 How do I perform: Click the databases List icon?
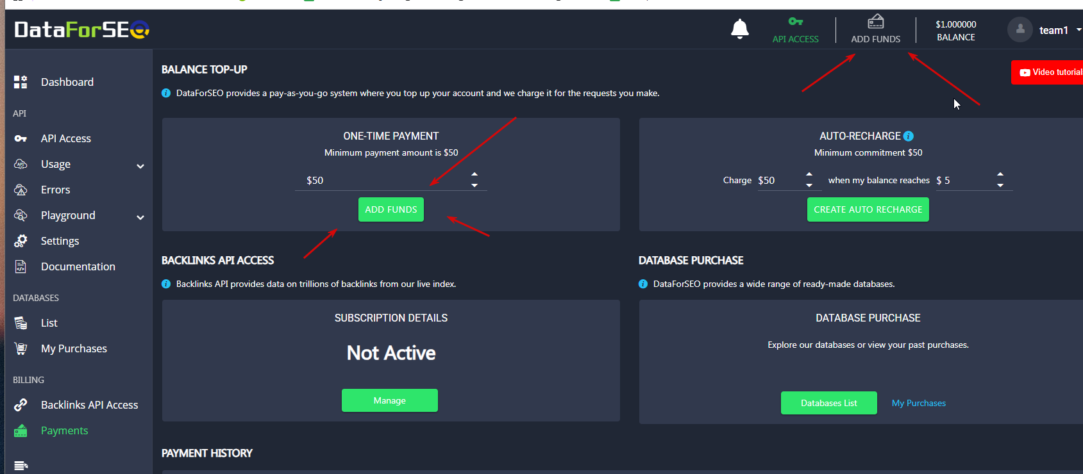(x=21, y=323)
